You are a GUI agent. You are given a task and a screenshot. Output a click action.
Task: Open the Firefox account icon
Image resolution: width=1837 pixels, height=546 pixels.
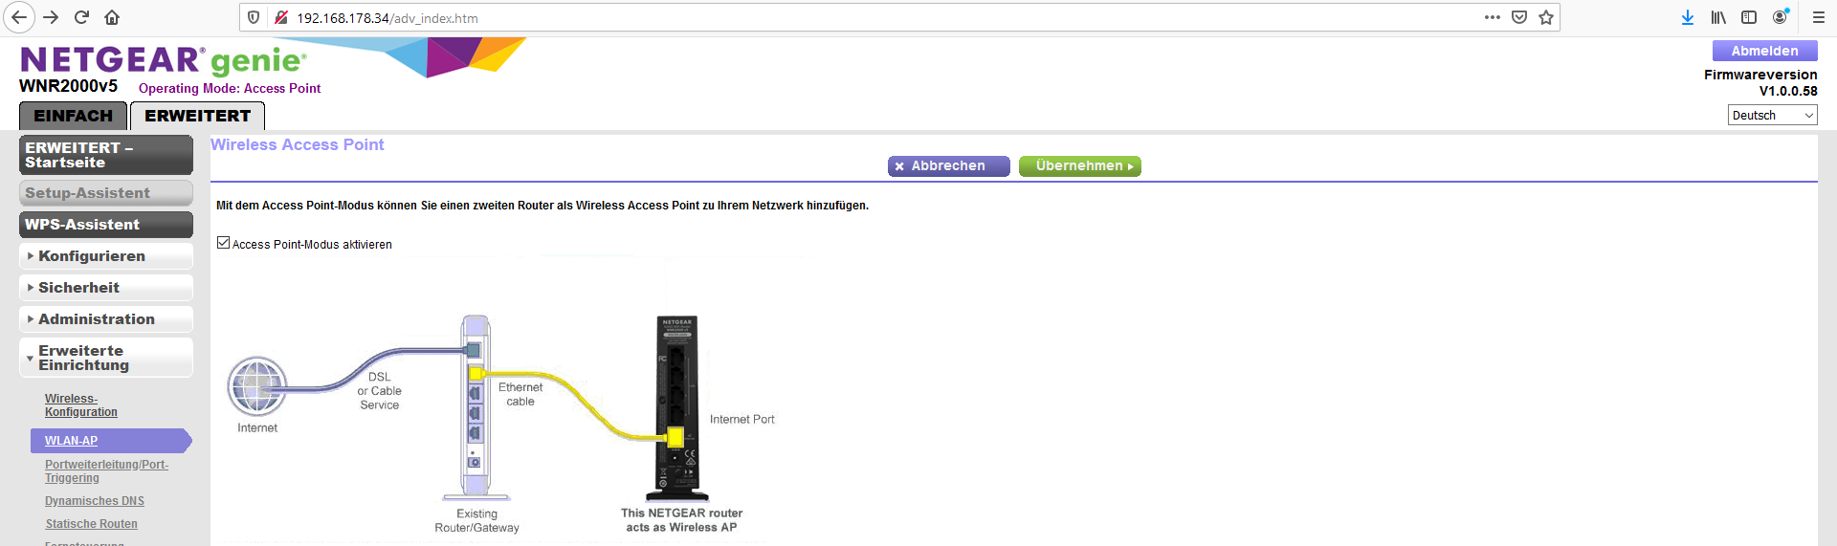click(x=1781, y=17)
